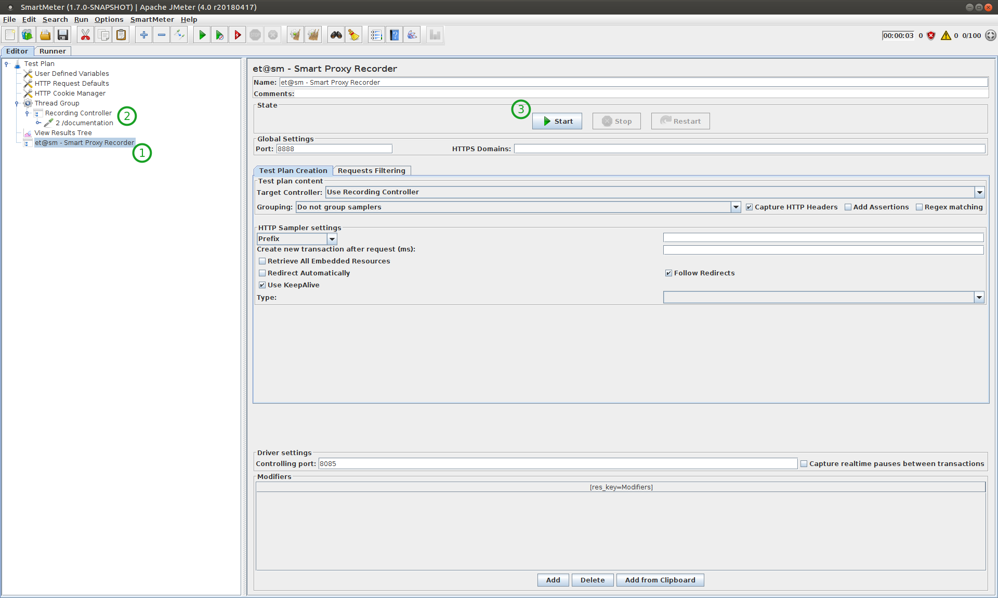Click the remote engine status icon

991,35
